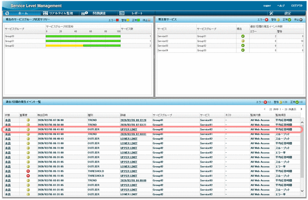Go to next page of event list
The width and height of the screenshot is (308, 200).
pos(301,109)
